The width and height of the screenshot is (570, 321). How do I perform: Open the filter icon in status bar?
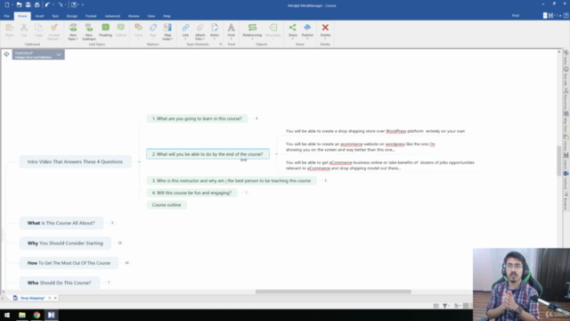pyautogui.click(x=445, y=306)
